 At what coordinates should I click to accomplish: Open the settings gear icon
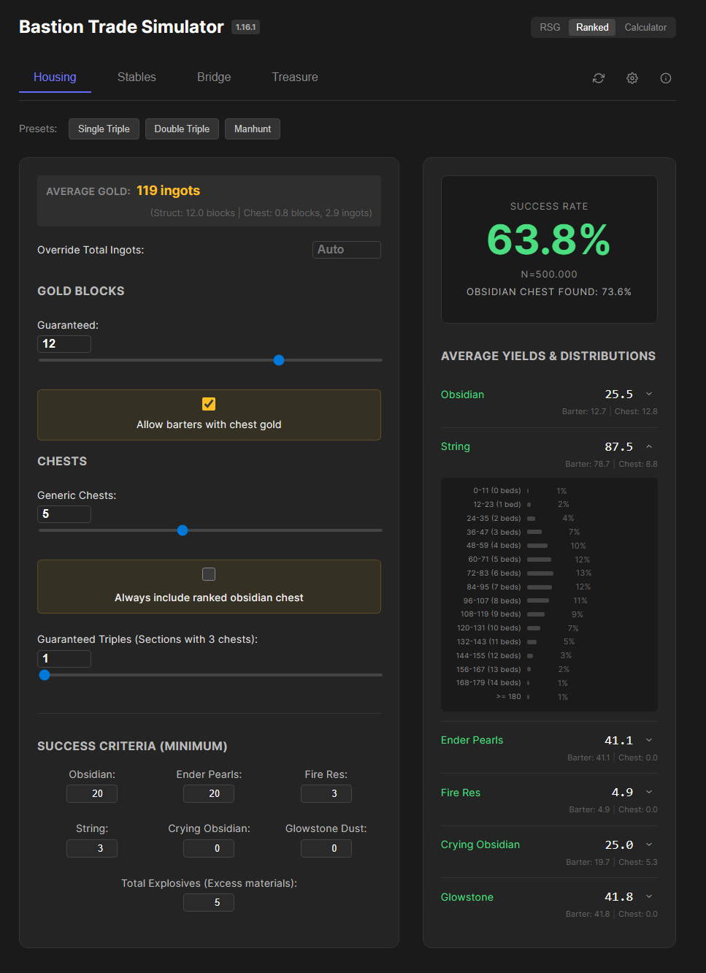[x=632, y=78]
